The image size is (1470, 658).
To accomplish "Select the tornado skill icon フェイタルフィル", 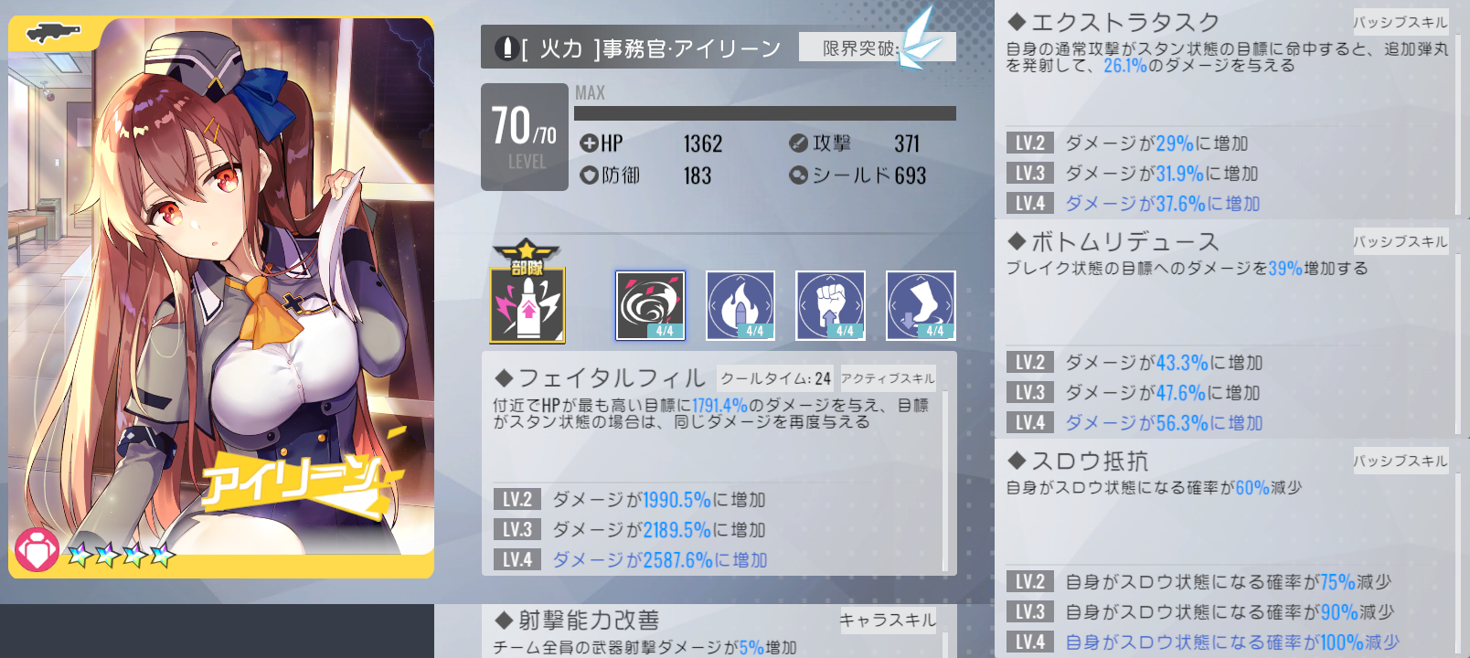I will [650, 305].
